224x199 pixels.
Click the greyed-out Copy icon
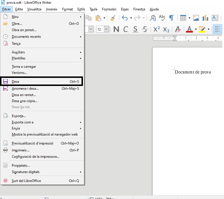point(89,18)
